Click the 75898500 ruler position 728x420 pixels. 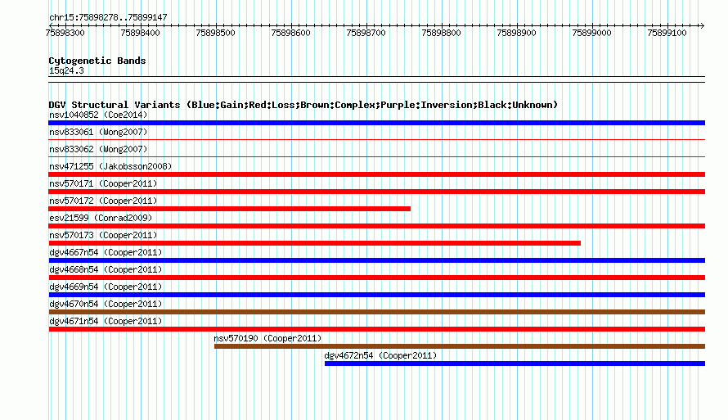coord(215,33)
